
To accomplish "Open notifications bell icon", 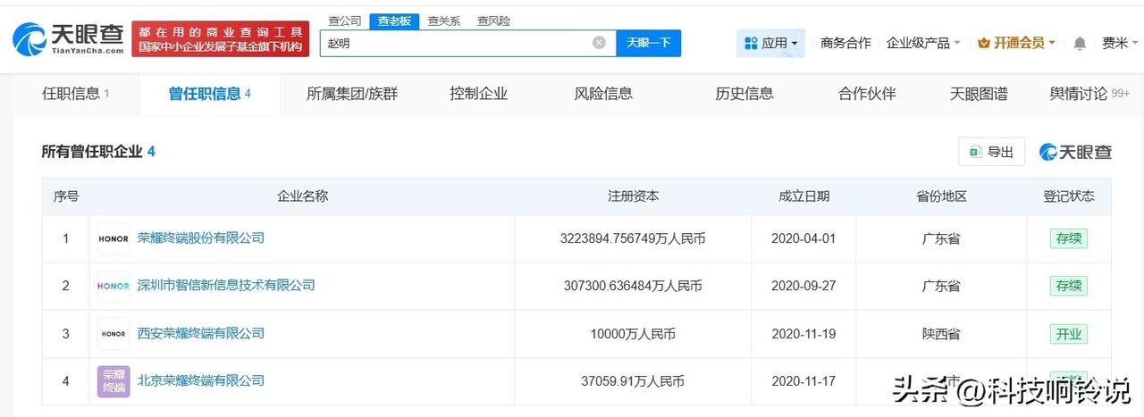I will click(1080, 43).
